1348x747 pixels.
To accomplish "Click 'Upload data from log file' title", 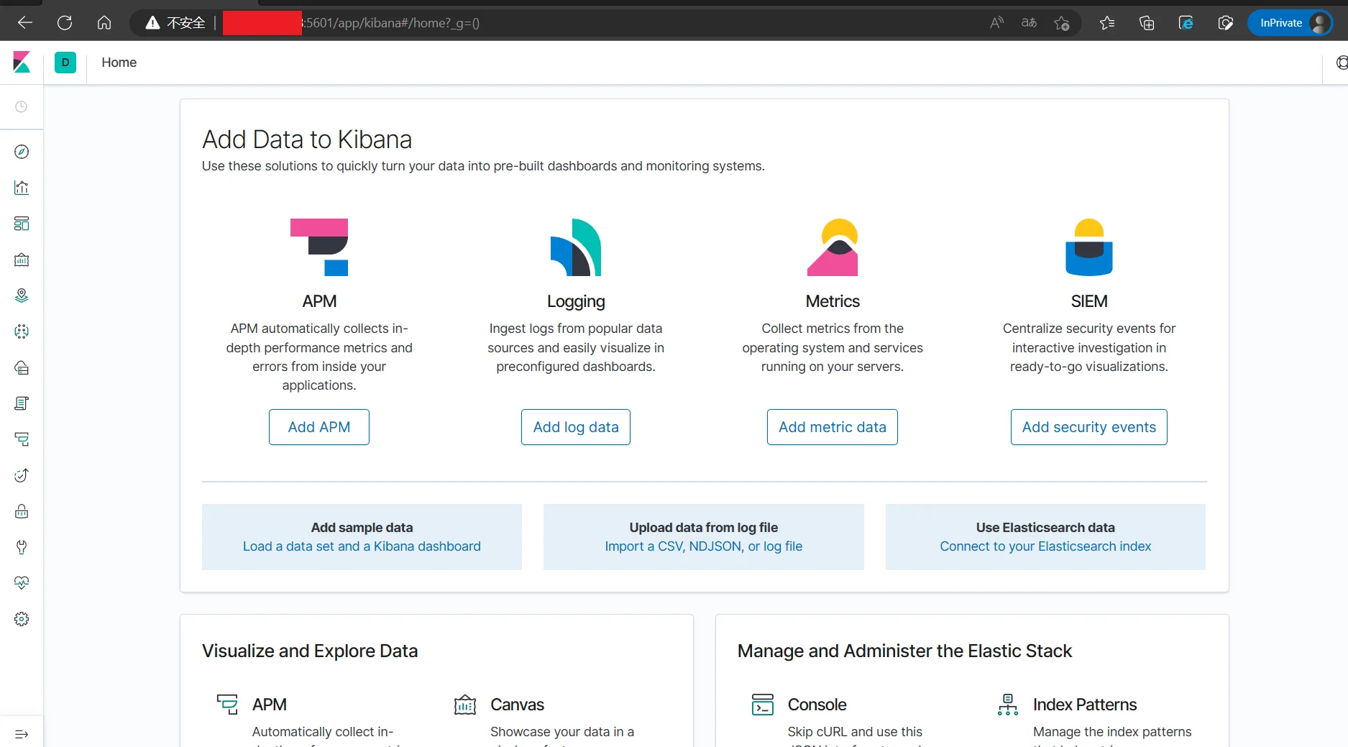I will [704, 528].
